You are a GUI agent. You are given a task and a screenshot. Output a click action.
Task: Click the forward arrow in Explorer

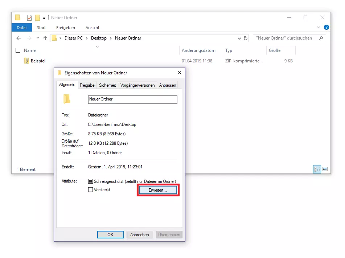click(x=29, y=38)
